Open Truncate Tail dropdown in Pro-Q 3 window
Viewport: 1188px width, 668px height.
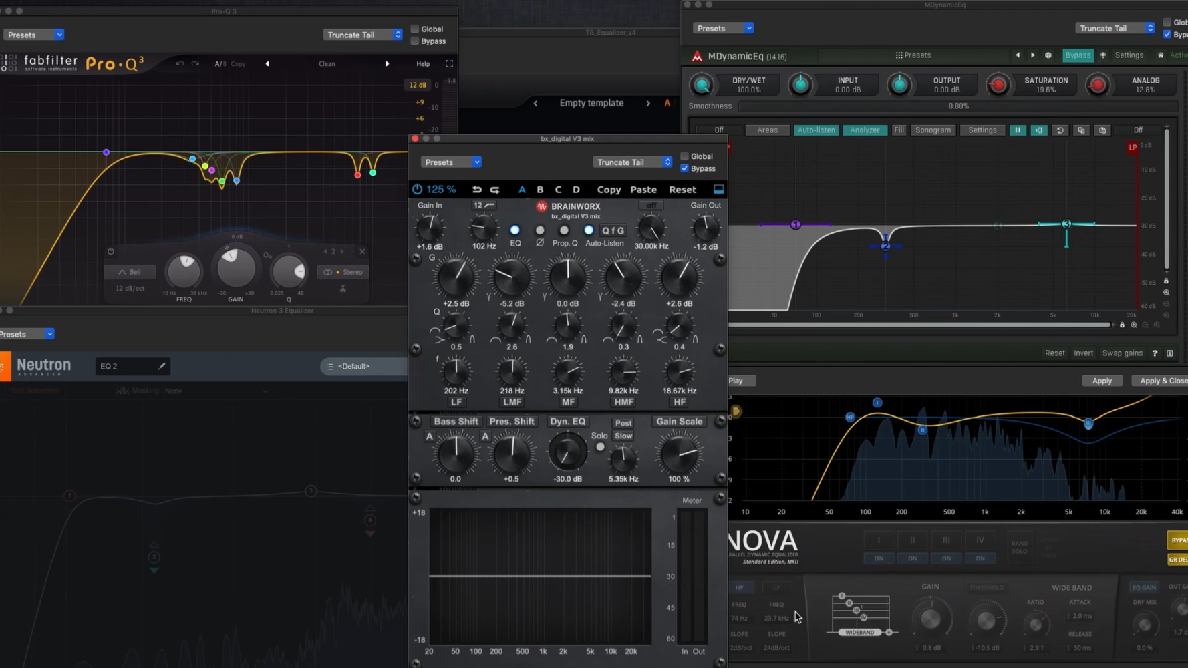pyautogui.click(x=363, y=35)
